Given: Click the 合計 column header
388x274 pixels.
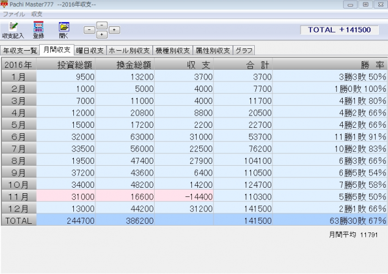Looking at the screenshot, I should pyautogui.click(x=243, y=65).
